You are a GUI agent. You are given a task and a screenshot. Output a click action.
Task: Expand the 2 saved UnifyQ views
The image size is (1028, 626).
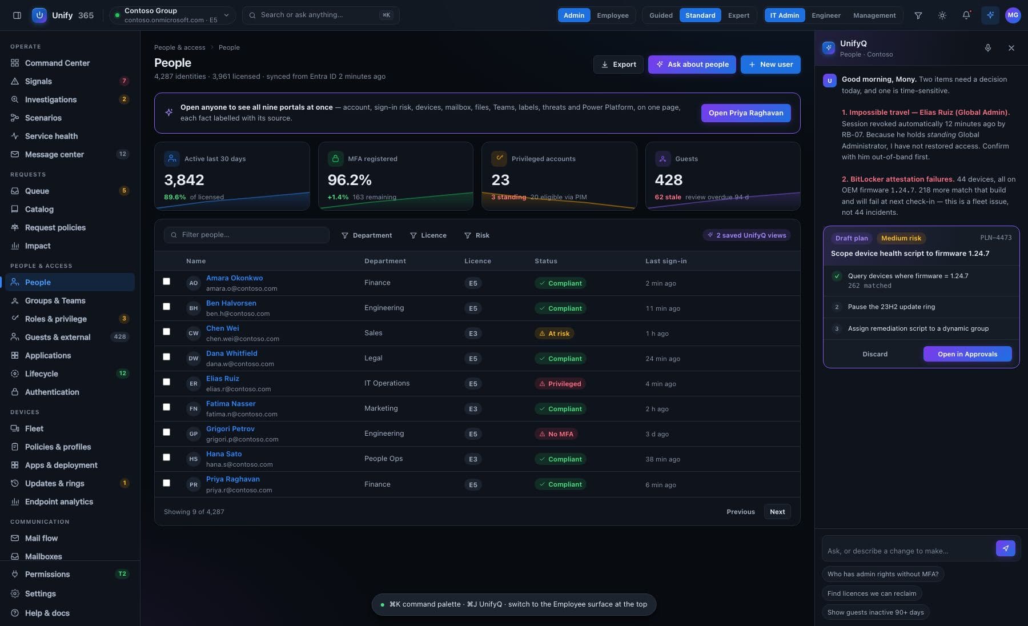[747, 235]
